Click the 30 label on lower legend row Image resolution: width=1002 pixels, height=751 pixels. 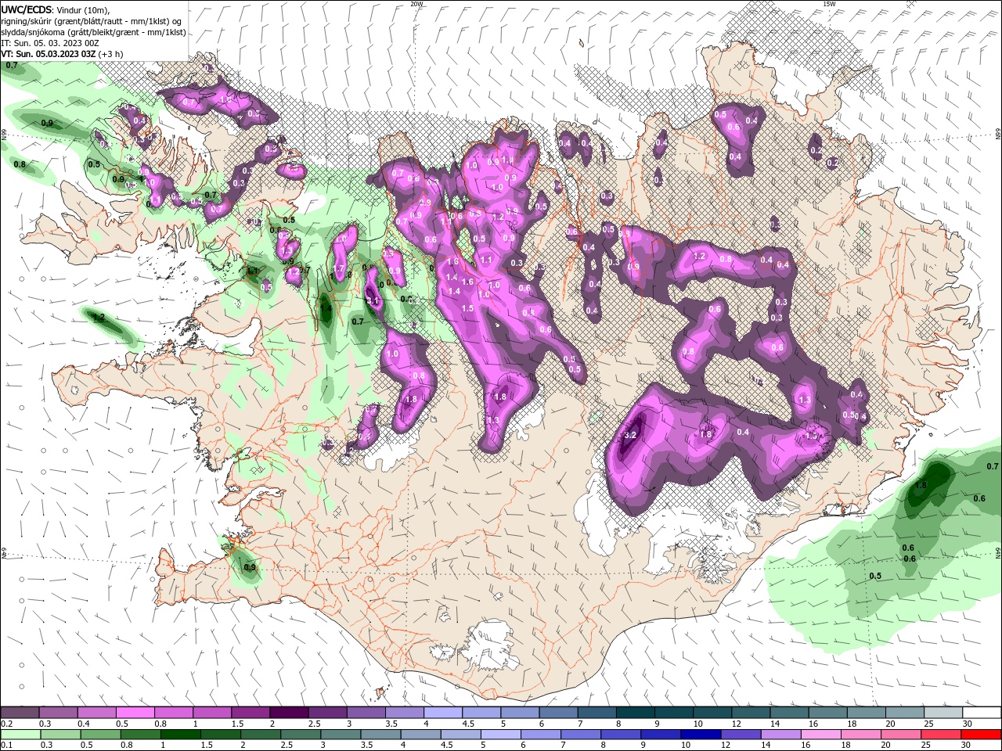click(964, 746)
